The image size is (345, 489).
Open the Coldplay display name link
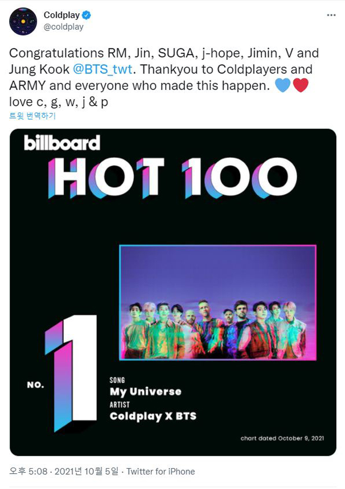point(61,16)
